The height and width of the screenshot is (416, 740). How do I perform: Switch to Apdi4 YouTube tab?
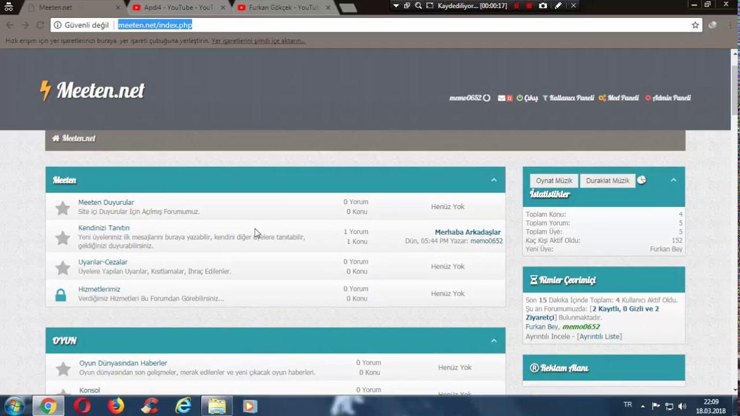coord(178,8)
